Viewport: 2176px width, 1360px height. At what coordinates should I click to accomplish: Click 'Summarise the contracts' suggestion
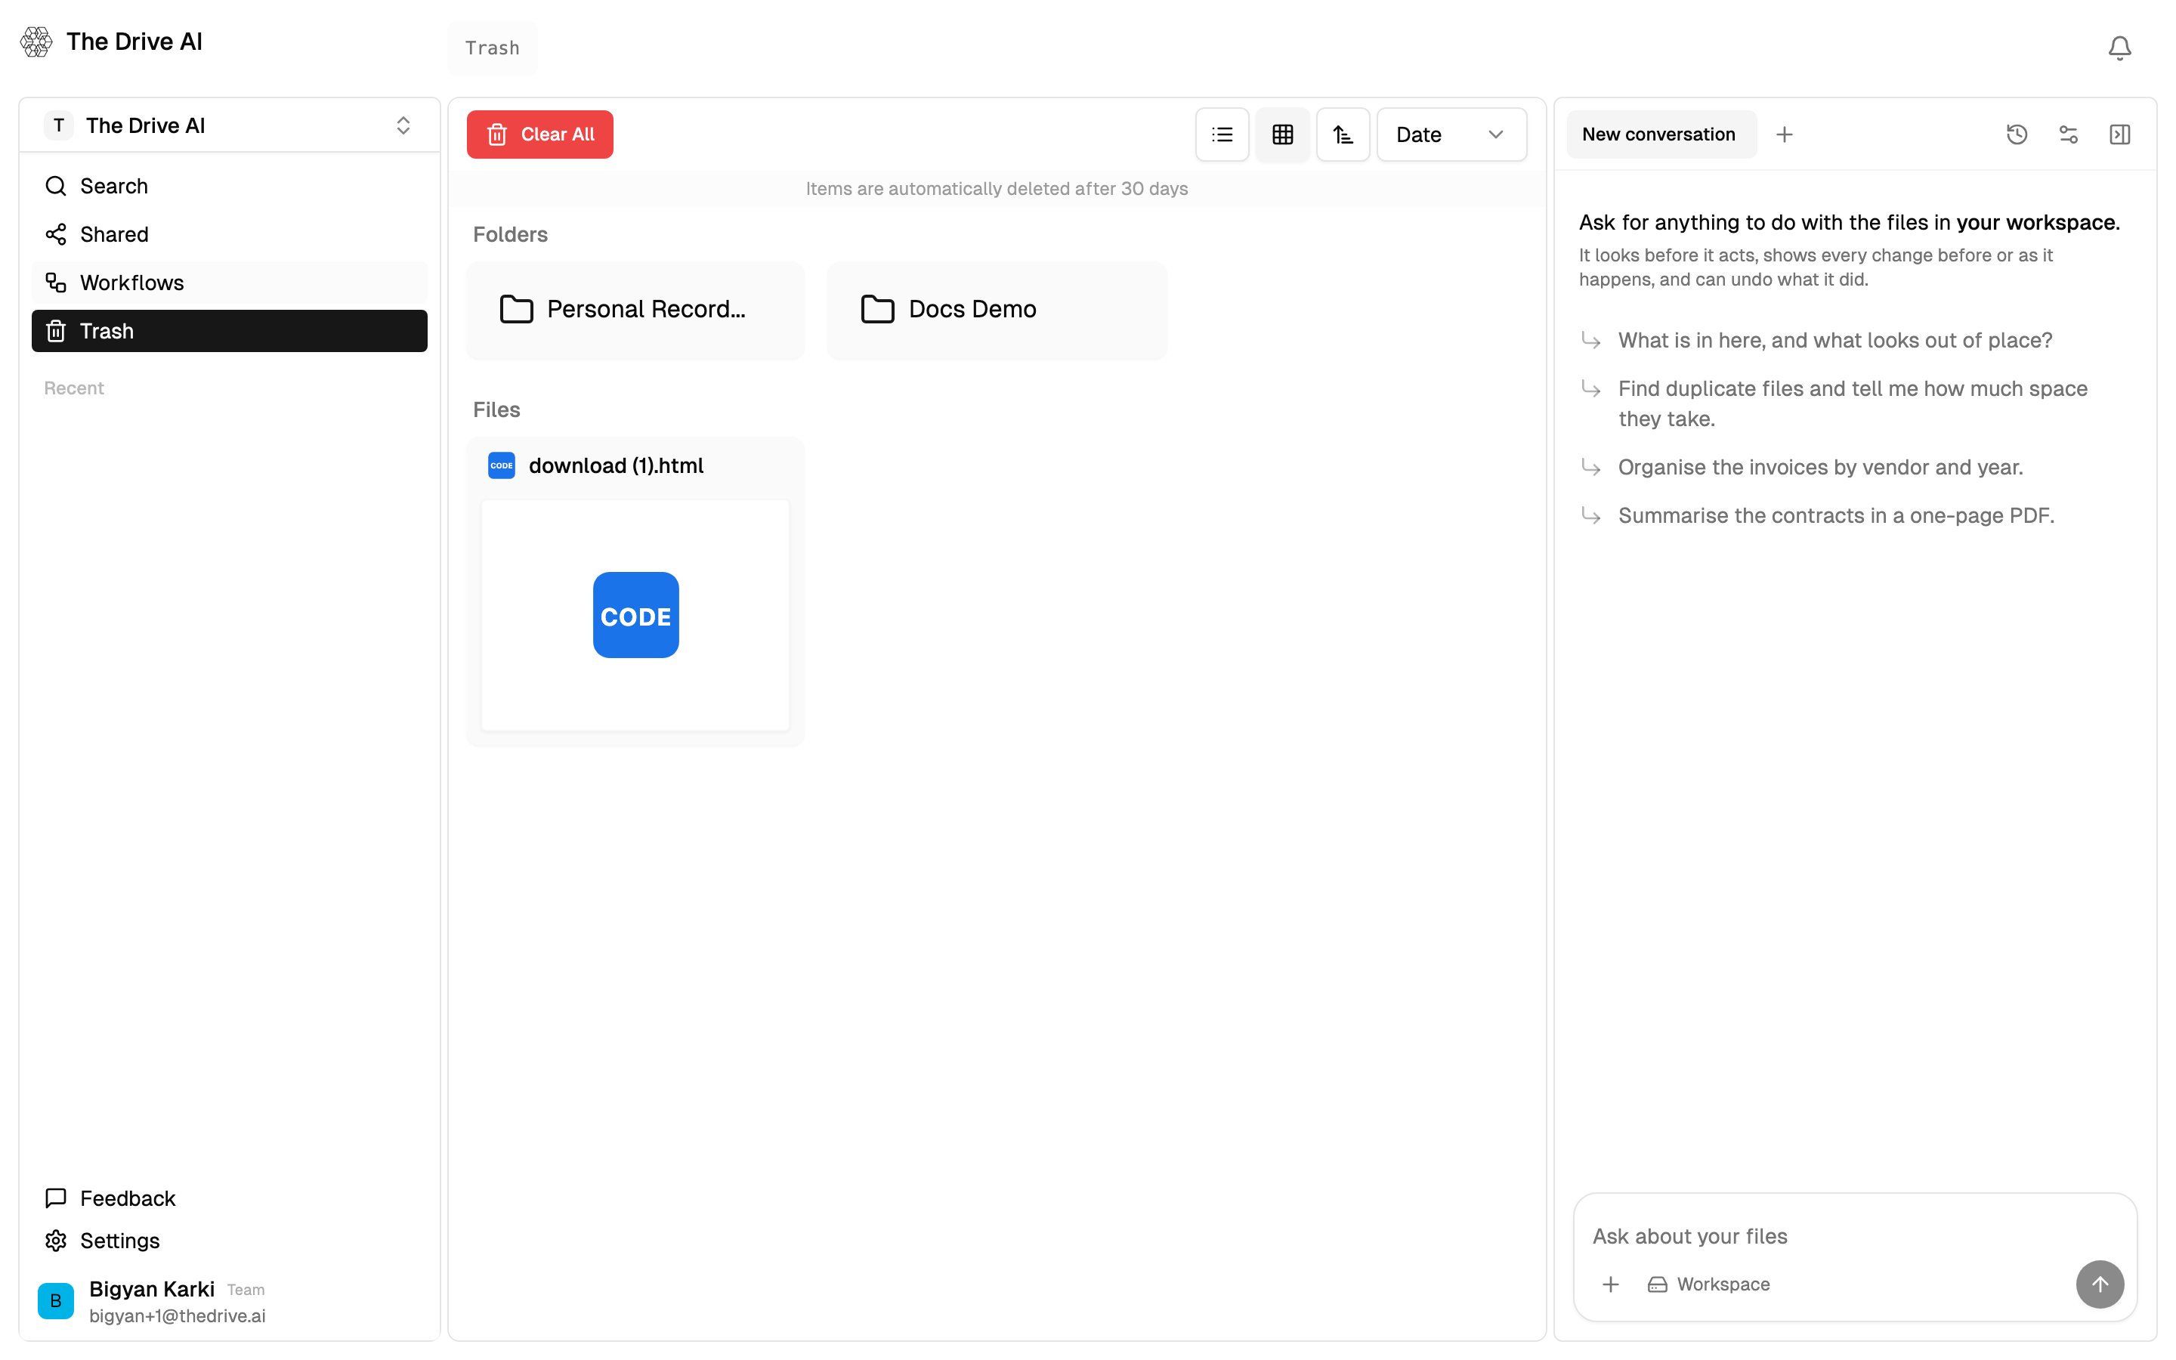[x=1835, y=515]
